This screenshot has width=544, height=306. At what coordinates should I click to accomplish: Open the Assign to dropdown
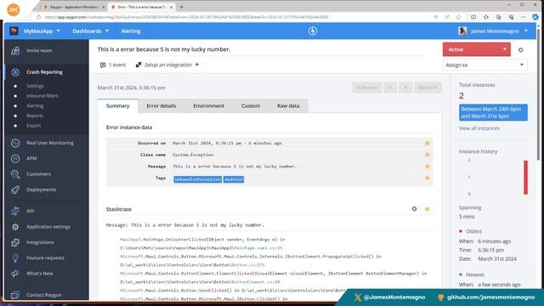point(484,65)
